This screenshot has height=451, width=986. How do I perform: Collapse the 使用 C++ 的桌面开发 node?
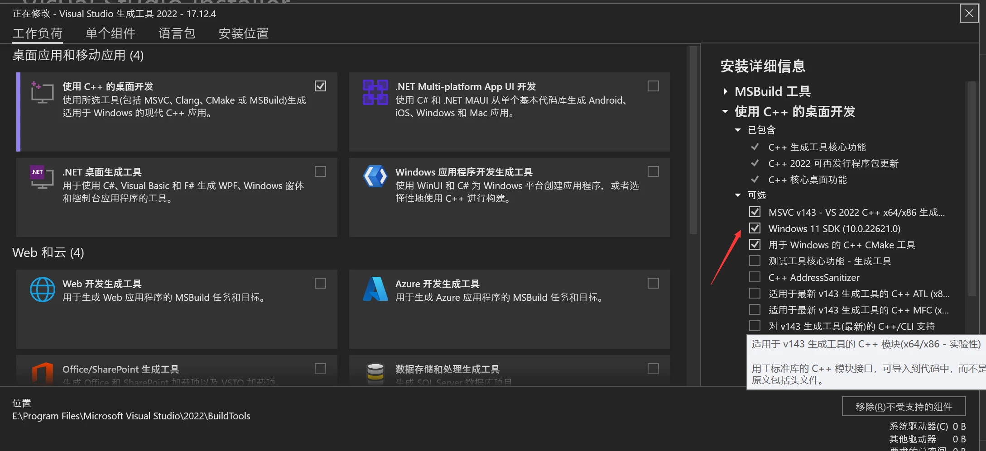point(725,111)
